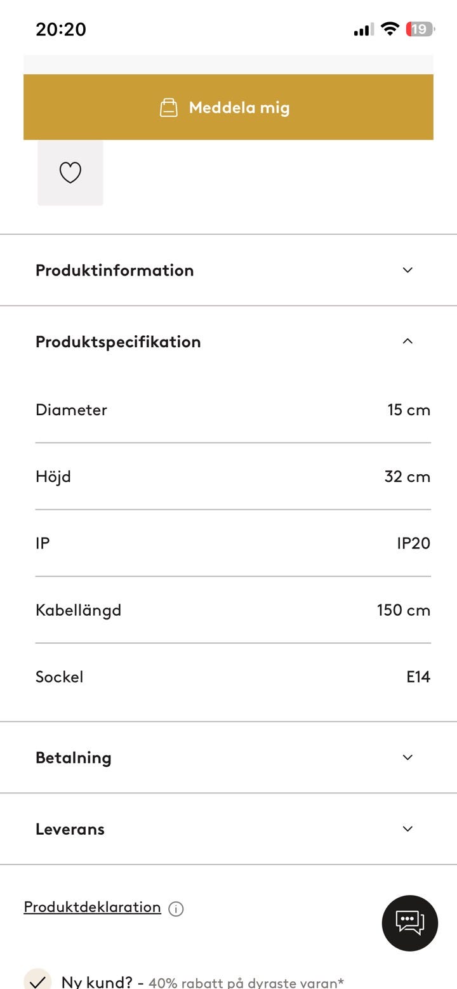Collapse Produktspecifikation using its chevron

pyautogui.click(x=407, y=342)
